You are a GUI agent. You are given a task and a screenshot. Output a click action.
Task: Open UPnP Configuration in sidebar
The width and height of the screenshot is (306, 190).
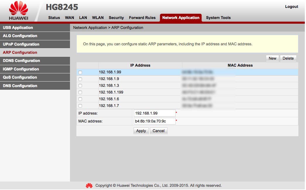35,44
